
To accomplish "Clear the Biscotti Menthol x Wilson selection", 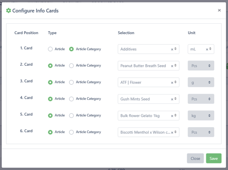I will (x=172, y=132).
